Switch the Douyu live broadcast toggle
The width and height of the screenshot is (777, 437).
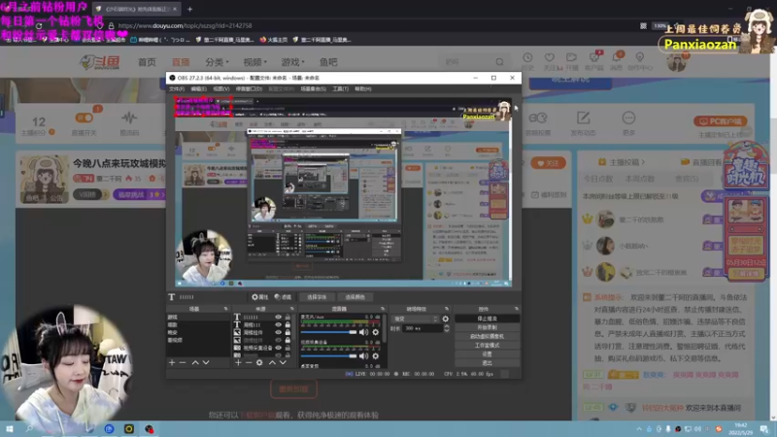(x=84, y=118)
